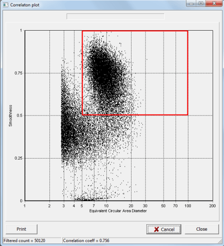Maximize the Correlaton plot window
Screen dimensions: 224x246
pos(201,3)
